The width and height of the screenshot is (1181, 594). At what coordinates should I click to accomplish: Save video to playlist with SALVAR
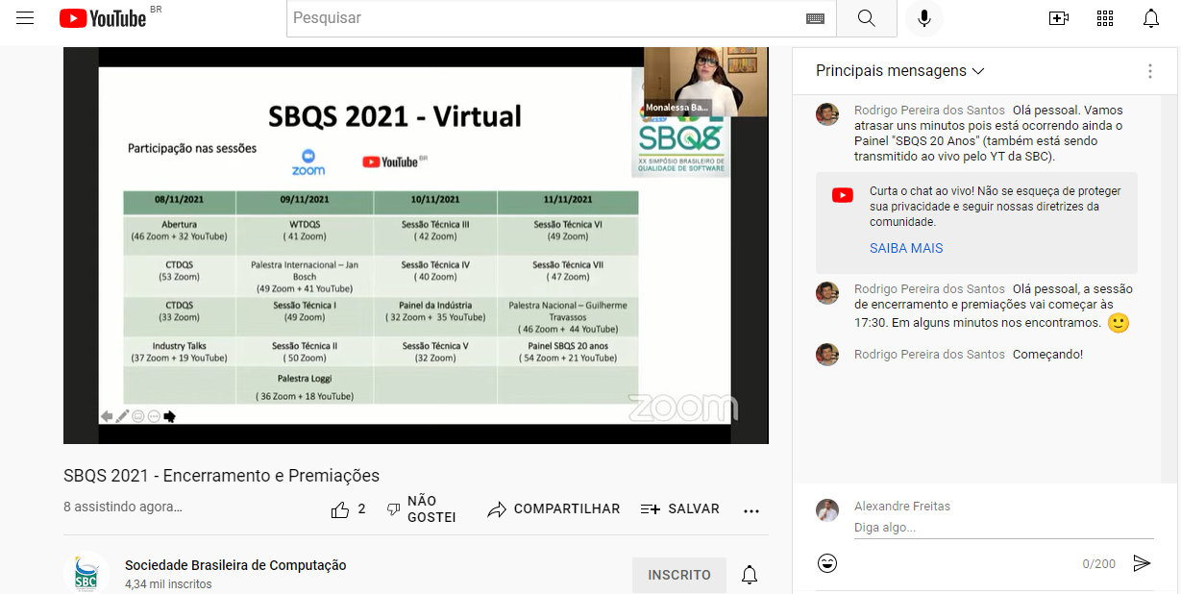coord(680,509)
